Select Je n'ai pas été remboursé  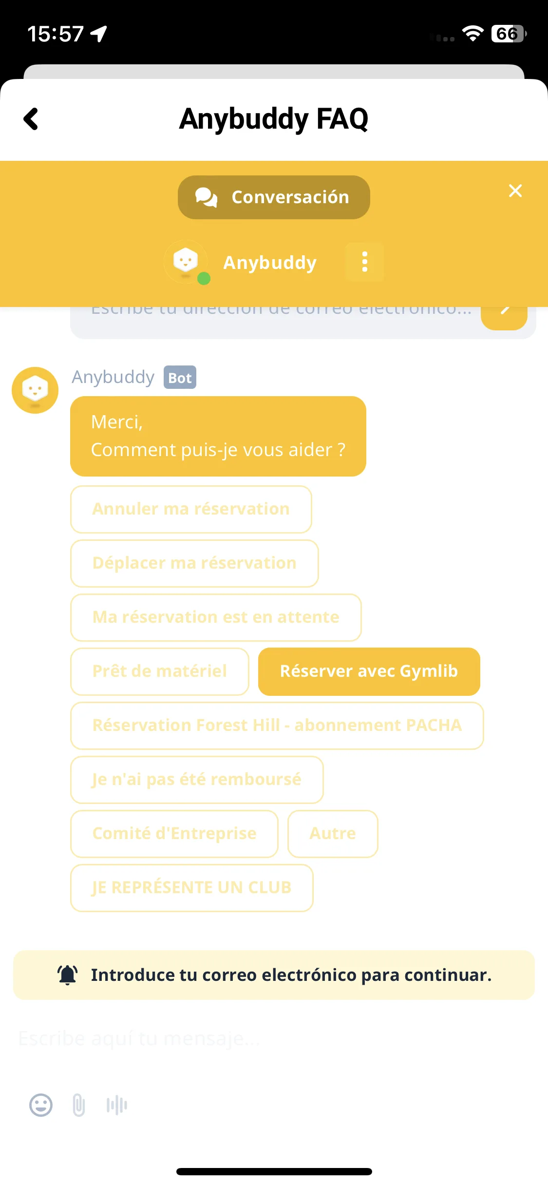pyautogui.click(x=197, y=780)
